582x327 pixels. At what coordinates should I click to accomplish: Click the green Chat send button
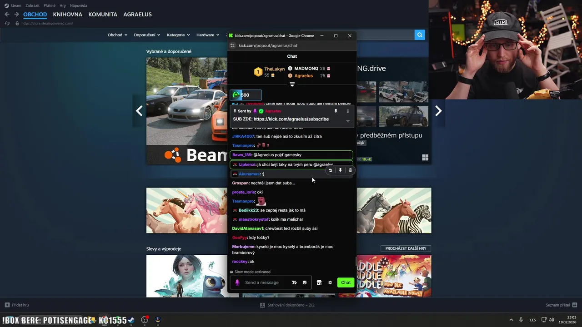click(346, 282)
